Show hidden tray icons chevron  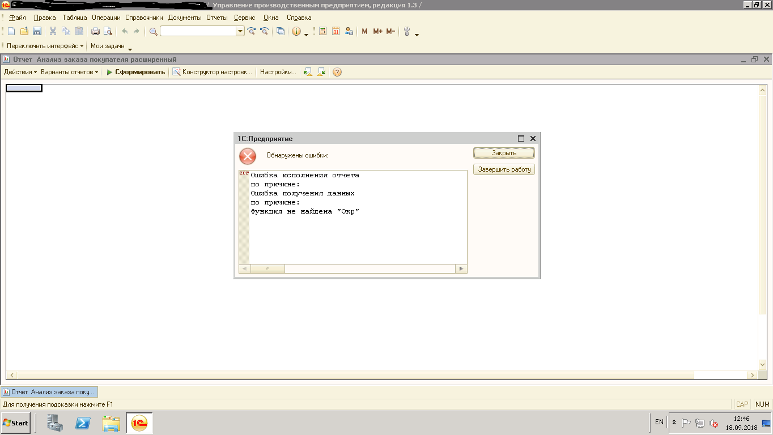[x=674, y=423]
